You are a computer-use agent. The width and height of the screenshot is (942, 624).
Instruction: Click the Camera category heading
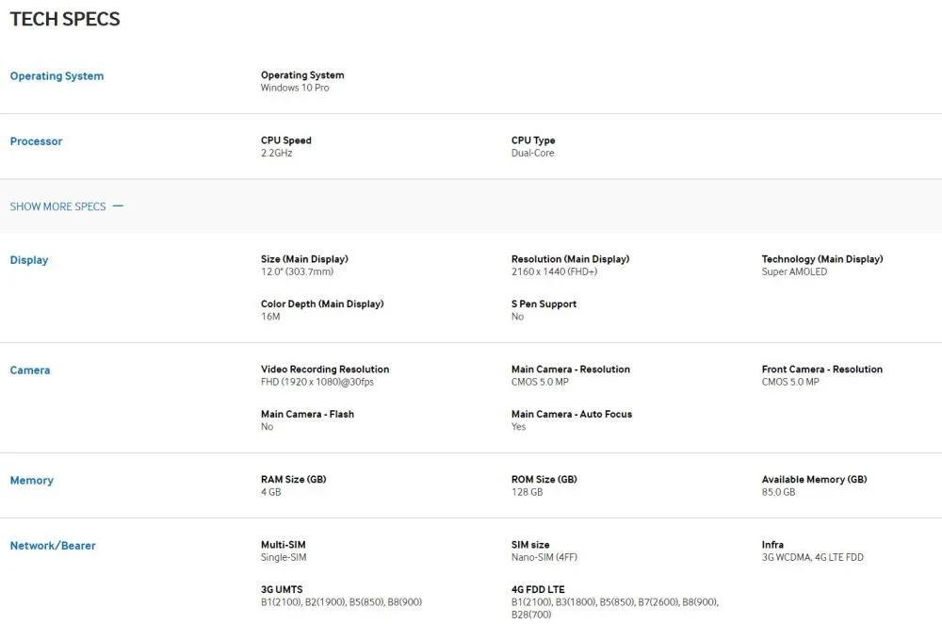point(30,370)
